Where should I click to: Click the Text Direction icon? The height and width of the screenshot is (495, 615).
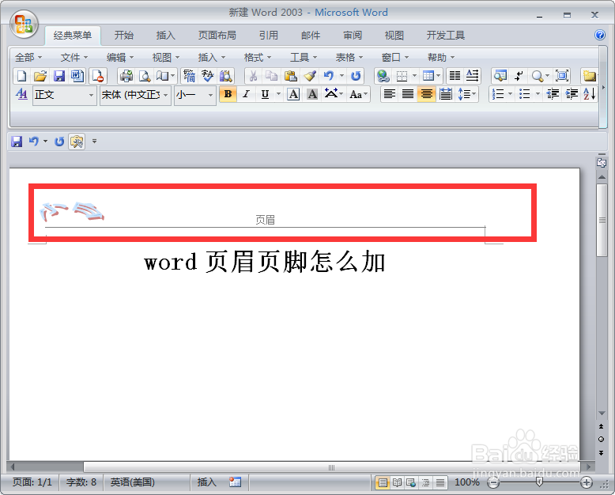pos(473,76)
